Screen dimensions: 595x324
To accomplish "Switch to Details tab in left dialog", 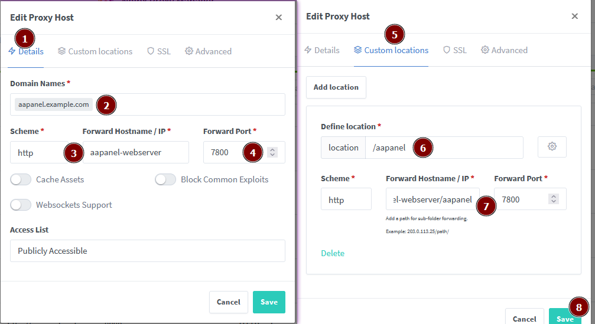I will (x=26, y=51).
